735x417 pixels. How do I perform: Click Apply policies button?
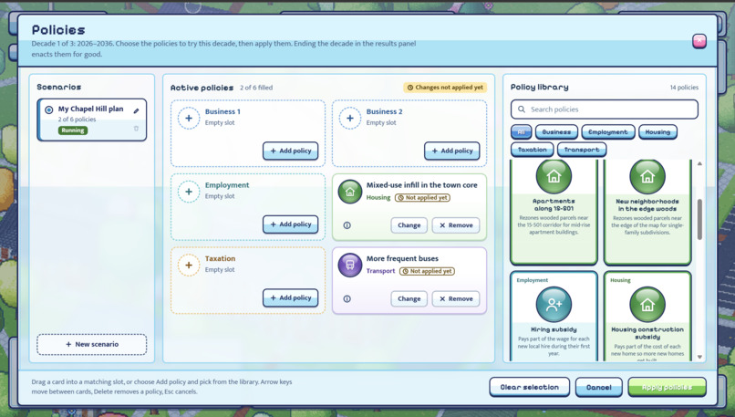tap(667, 388)
